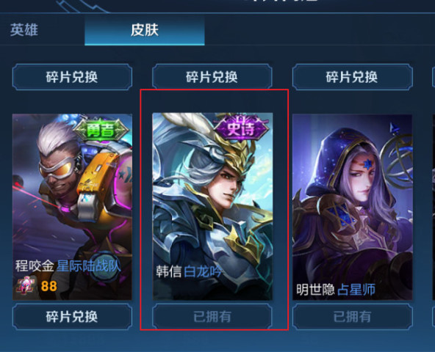Click the skin fragment icon beside 88
The image size is (435, 352).
26,286
